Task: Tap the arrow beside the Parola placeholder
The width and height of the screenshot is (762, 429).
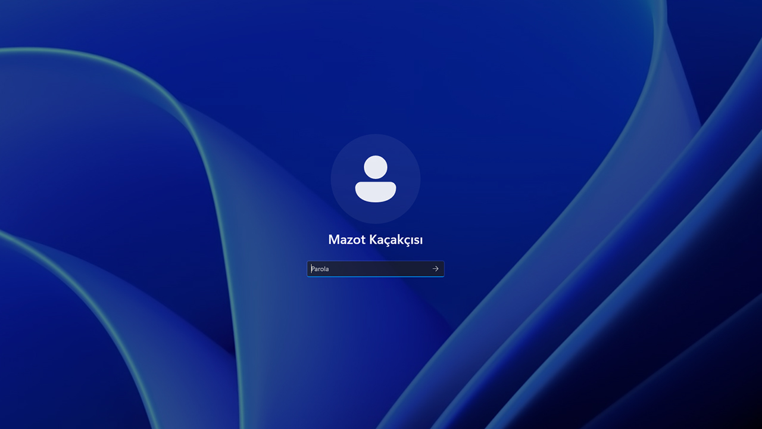Action: pos(435,269)
